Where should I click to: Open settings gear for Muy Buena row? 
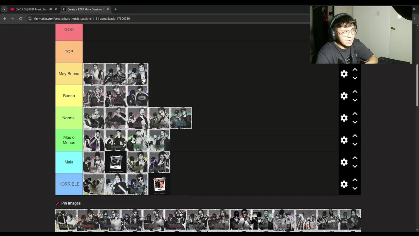(x=344, y=74)
